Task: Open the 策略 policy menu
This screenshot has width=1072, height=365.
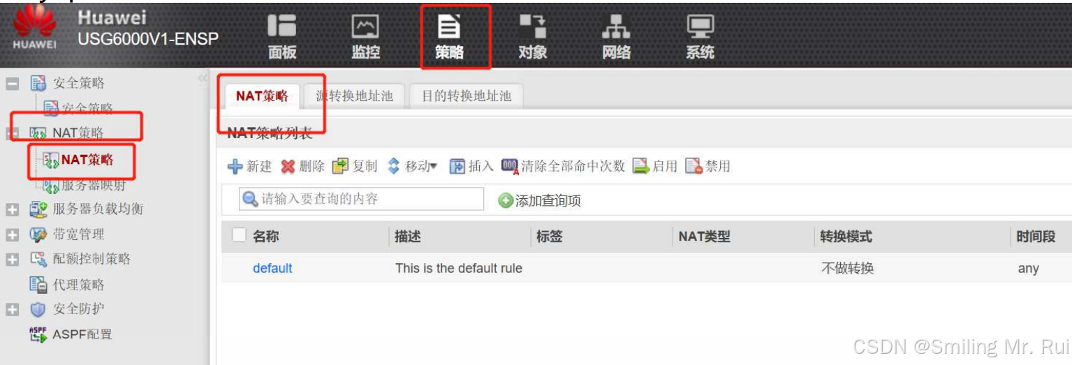Action: pyautogui.click(x=449, y=38)
